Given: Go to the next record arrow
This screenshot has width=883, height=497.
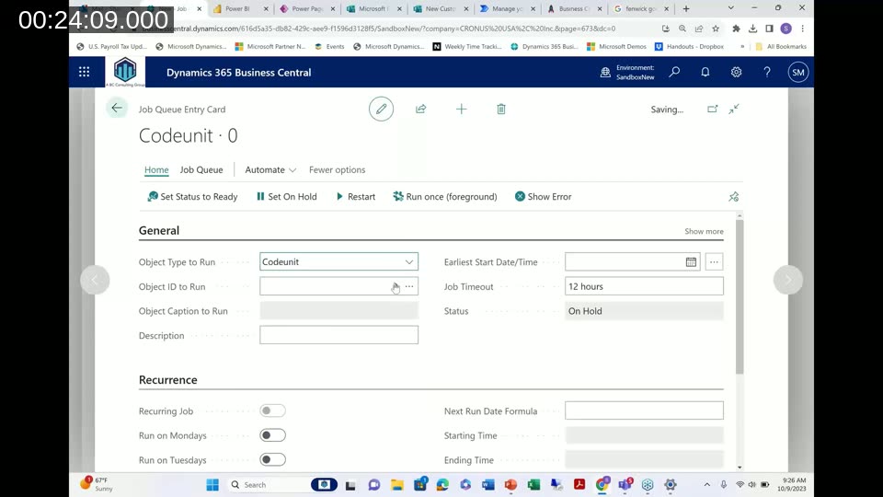Looking at the screenshot, I should pos(788,280).
